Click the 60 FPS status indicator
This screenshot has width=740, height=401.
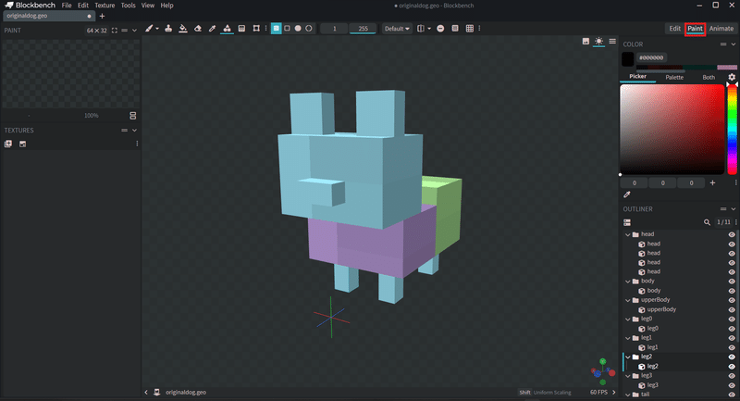pos(598,392)
